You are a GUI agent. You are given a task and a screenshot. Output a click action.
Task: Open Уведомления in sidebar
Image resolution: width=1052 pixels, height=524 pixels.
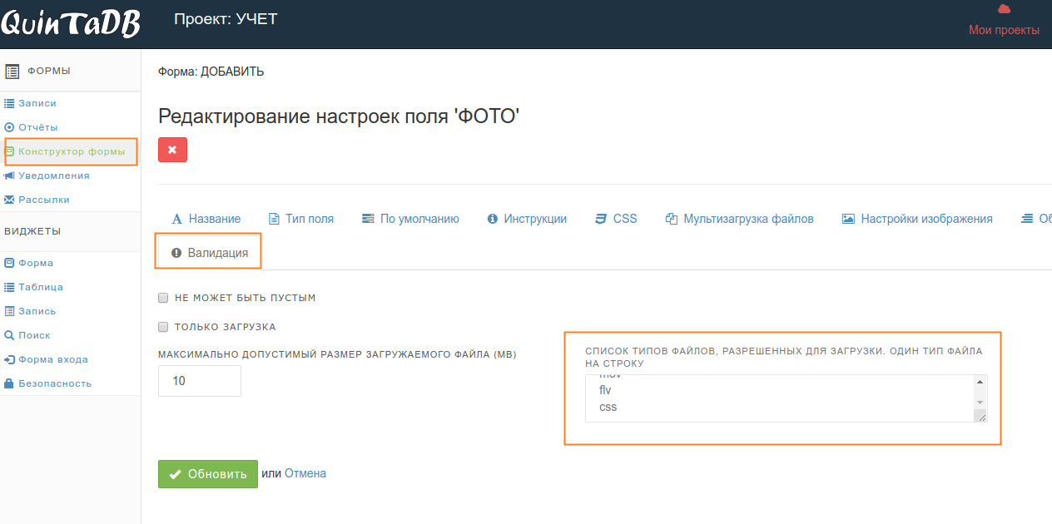pyautogui.click(x=54, y=175)
